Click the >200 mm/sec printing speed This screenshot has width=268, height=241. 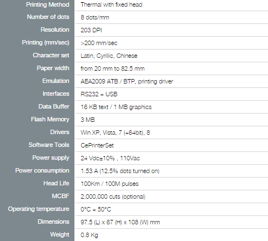click(99, 43)
